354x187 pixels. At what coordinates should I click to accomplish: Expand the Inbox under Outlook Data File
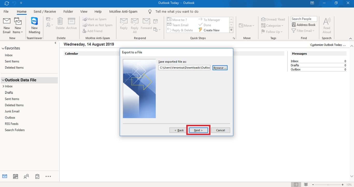3,86
